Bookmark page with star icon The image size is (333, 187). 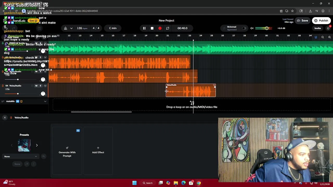pos(292,11)
